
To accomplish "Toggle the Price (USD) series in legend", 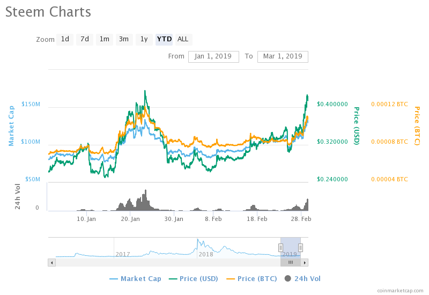I will coord(194,279).
